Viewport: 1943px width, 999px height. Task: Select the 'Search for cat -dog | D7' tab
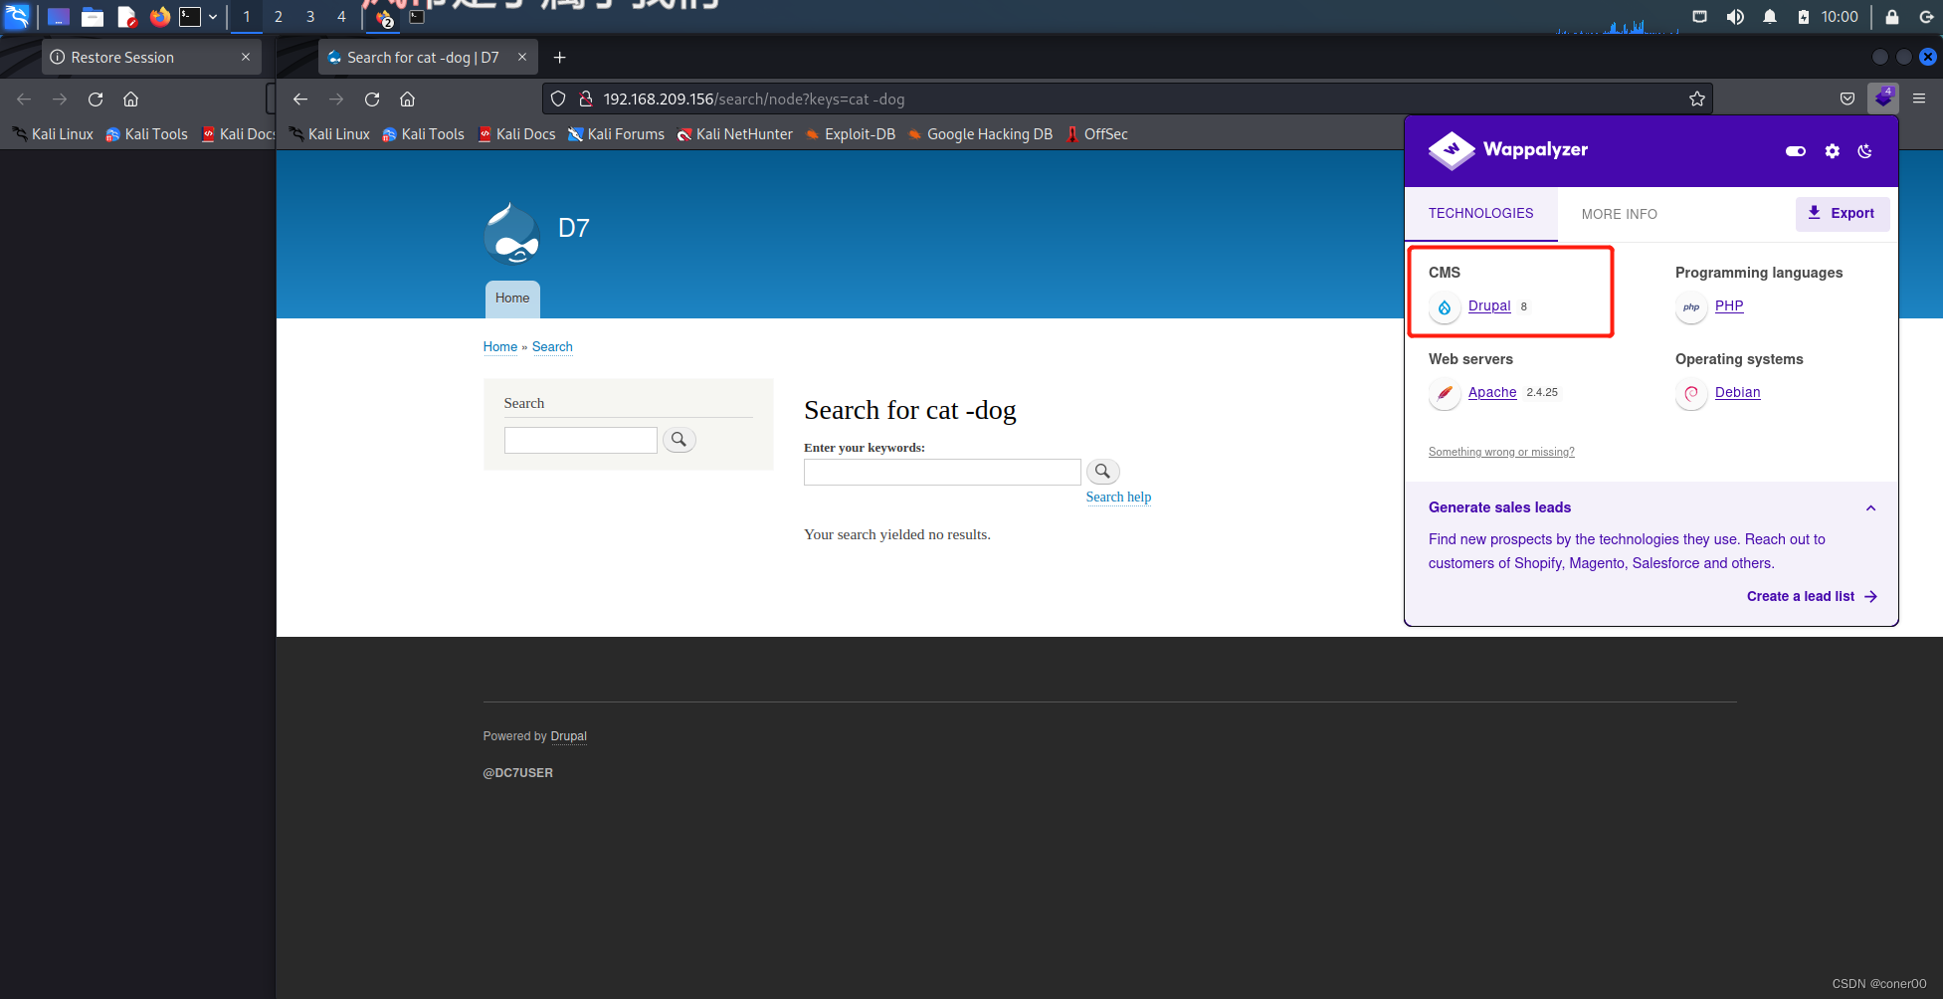(x=428, y=58)
